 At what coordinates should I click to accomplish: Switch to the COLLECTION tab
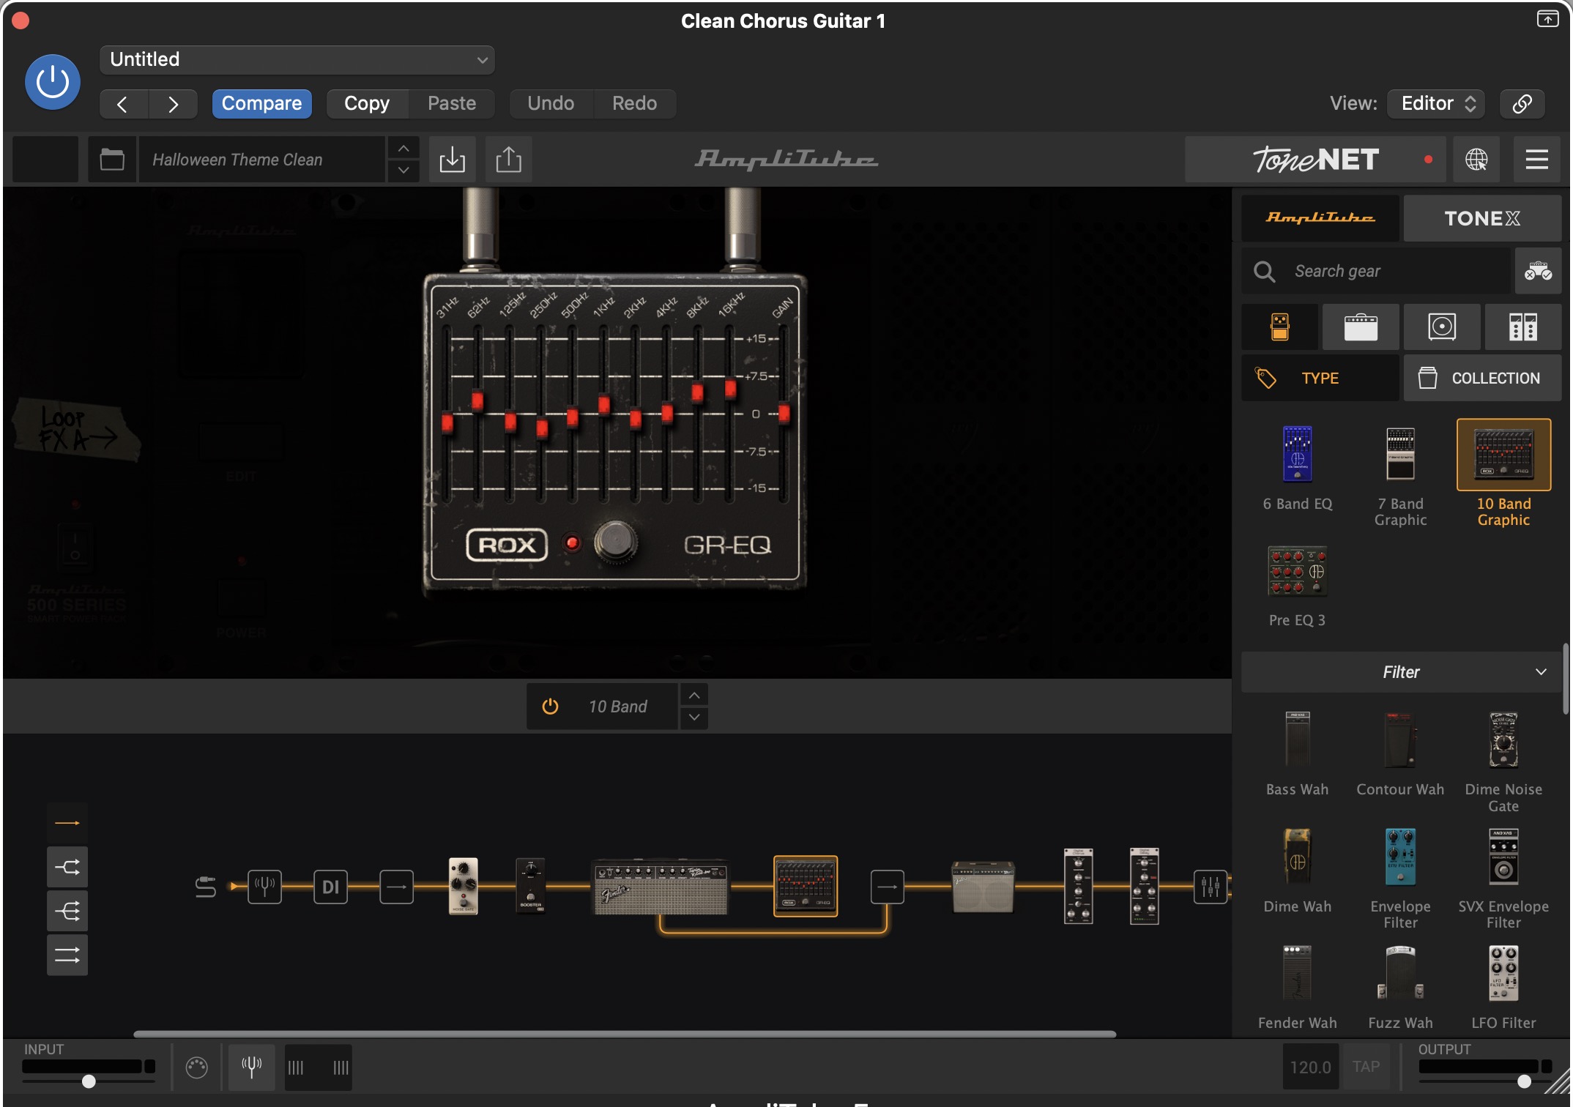point(1481,379)
